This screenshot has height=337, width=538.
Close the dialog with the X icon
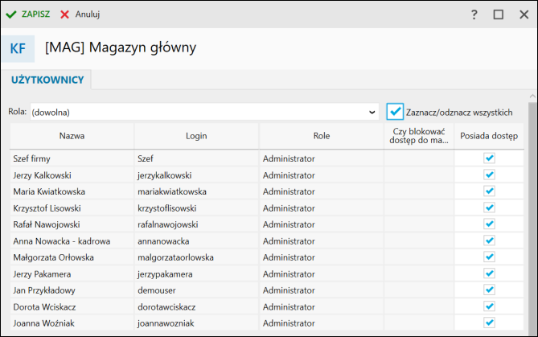pos(522,14)
